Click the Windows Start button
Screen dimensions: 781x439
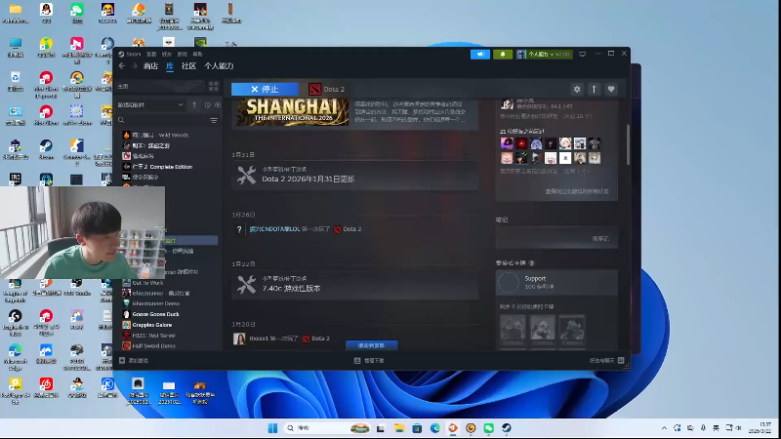(x=272, y=428)
